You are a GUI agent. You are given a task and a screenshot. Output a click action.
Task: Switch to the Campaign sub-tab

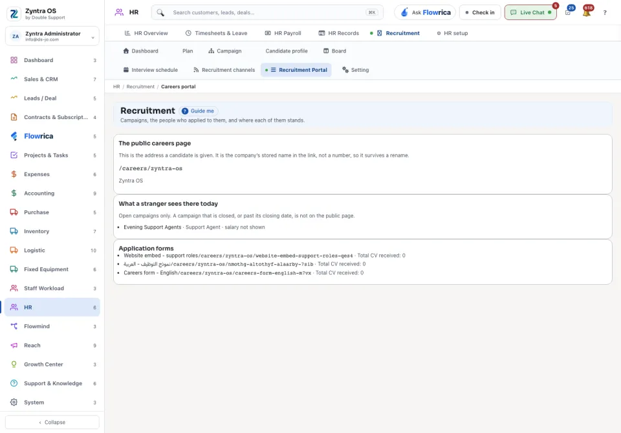225,51
